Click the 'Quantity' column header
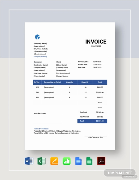This screenshot has height=180, width=139. (69, 82)
